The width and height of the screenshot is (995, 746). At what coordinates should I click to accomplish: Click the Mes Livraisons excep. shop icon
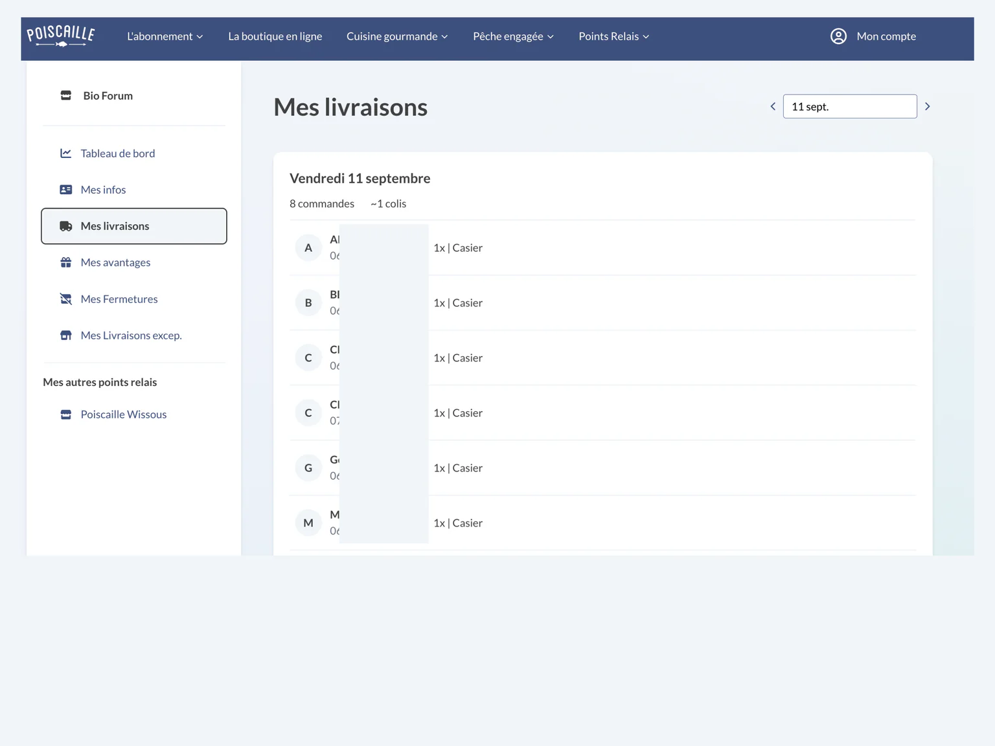coord(66,335)
